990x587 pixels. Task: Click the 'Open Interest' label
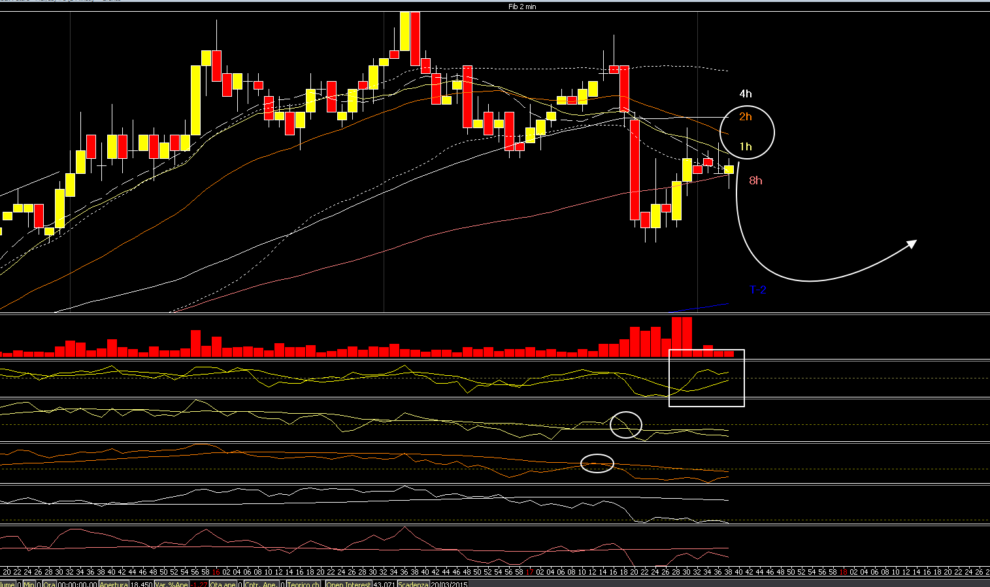[348, 584]
